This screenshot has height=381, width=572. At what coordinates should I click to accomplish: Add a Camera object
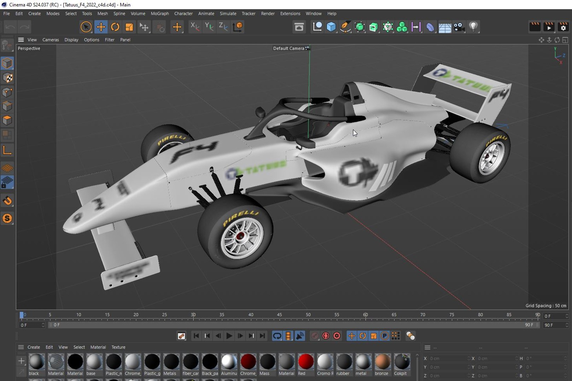pyautogui.click(x=459, y=27)
